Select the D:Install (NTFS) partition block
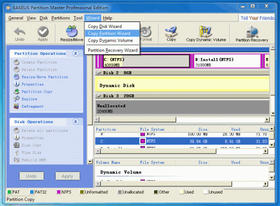Screen dimensions: 280x206 tap(227, 61)
